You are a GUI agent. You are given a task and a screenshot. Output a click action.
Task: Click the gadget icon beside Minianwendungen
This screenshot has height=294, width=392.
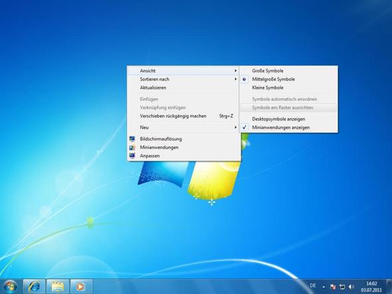132,147
